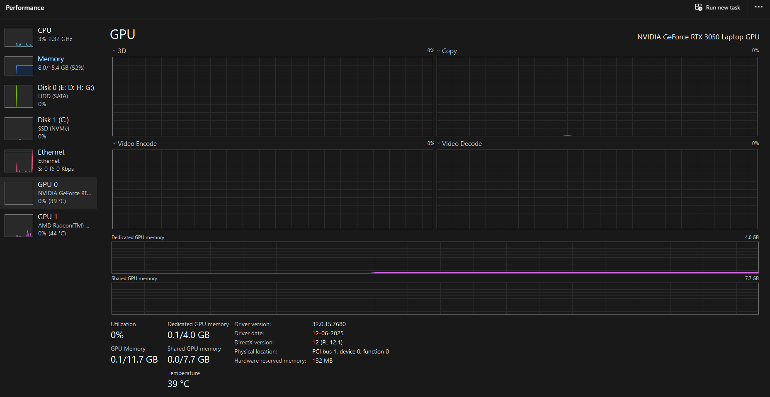Open the GPU 1 AMD Radeon entry

49,225
